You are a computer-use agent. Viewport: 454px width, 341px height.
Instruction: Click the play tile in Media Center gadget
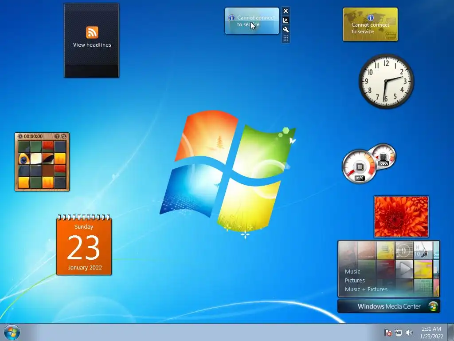[x=404, y=269]
